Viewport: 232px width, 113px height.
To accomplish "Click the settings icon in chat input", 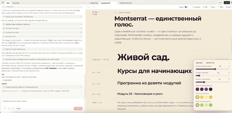I will [x=5, y=108].
